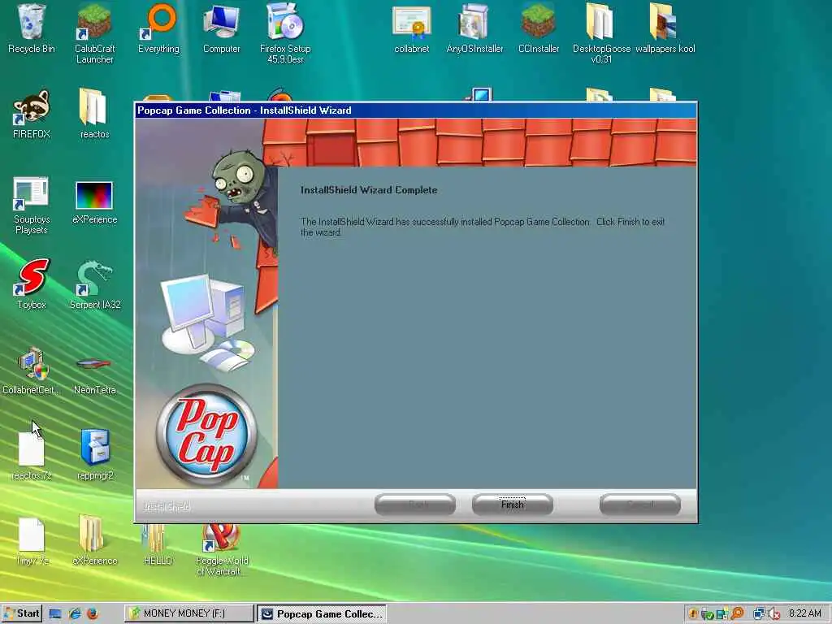Viewport: 832px width, 624px height.
Task: Select the eXPerience folder at the bottom
Action: [x=94, y=540]
